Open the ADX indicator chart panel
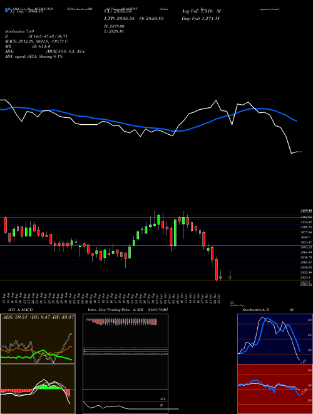The image size is (313, 414). coord(38,339)
